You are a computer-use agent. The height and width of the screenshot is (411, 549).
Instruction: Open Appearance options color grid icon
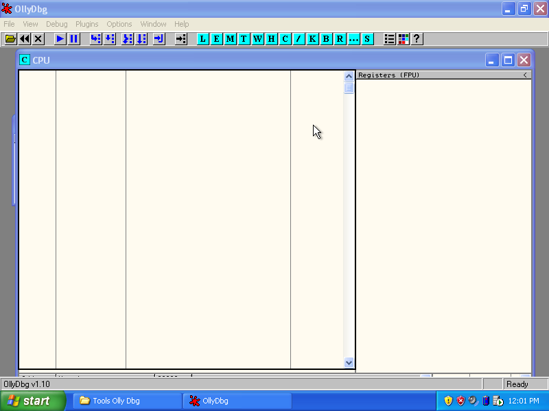coord(404,39)
